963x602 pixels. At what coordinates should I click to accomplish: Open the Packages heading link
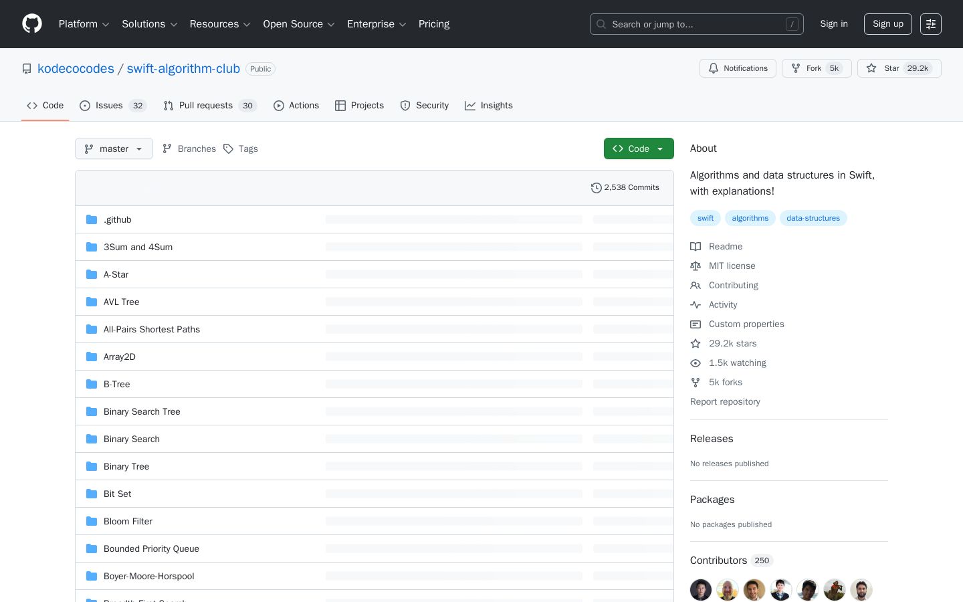(x=712, y=500)
